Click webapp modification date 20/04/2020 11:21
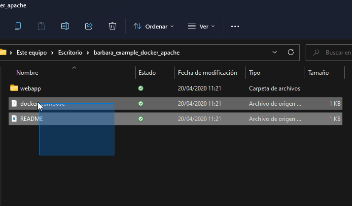This screenshot has width=352, height=206. point(199,88)
